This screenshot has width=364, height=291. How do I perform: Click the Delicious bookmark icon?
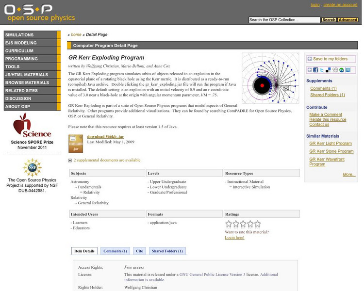[x=328, y=70]
